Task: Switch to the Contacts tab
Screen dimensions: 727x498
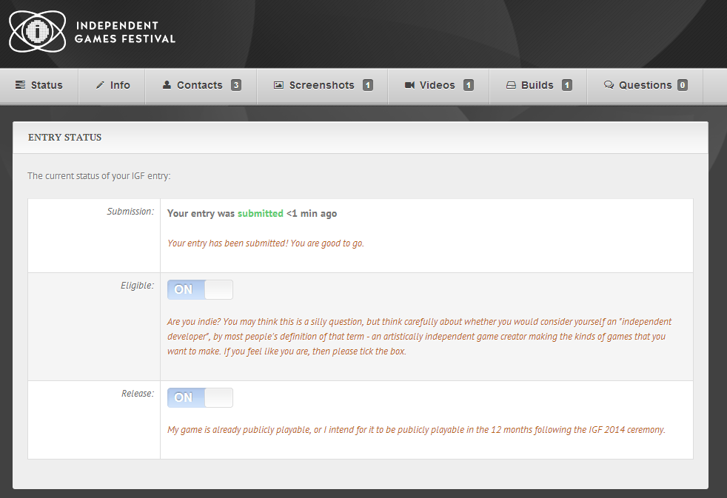Action: (201, 86)
